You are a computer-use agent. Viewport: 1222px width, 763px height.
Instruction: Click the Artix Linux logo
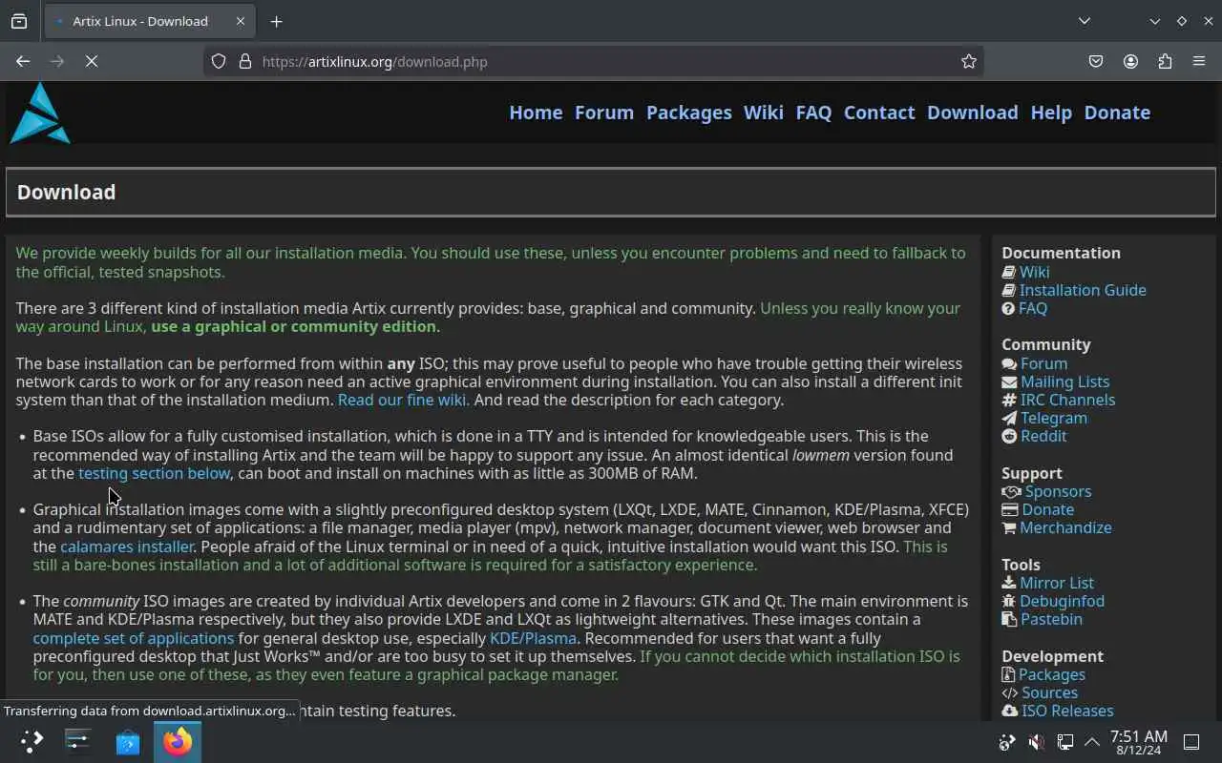pyautogui.click(x=40, y=113)
